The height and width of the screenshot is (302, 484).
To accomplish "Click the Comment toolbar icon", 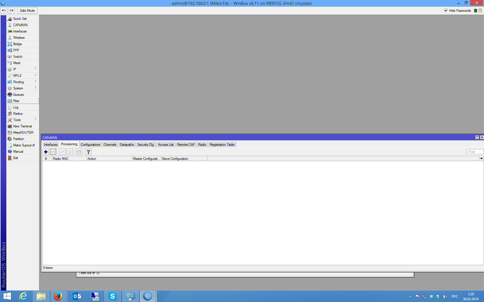I will click(79, 152).
